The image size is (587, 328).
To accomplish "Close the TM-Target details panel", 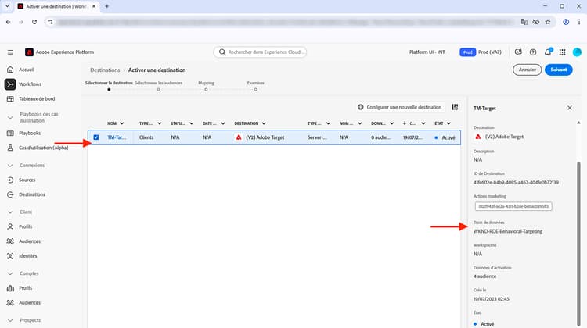I will coord(570,108).
